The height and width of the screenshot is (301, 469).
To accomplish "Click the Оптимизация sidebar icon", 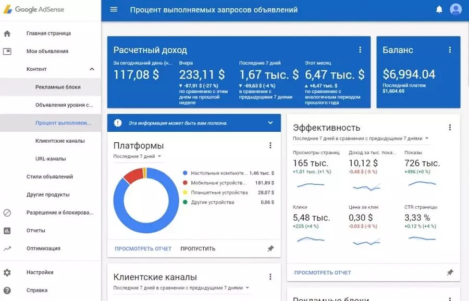I will pos(7,248).
